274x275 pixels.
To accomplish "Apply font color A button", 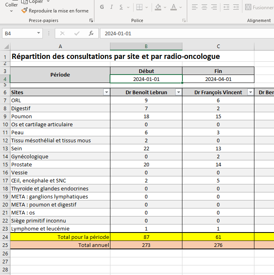I will (174, 7).
